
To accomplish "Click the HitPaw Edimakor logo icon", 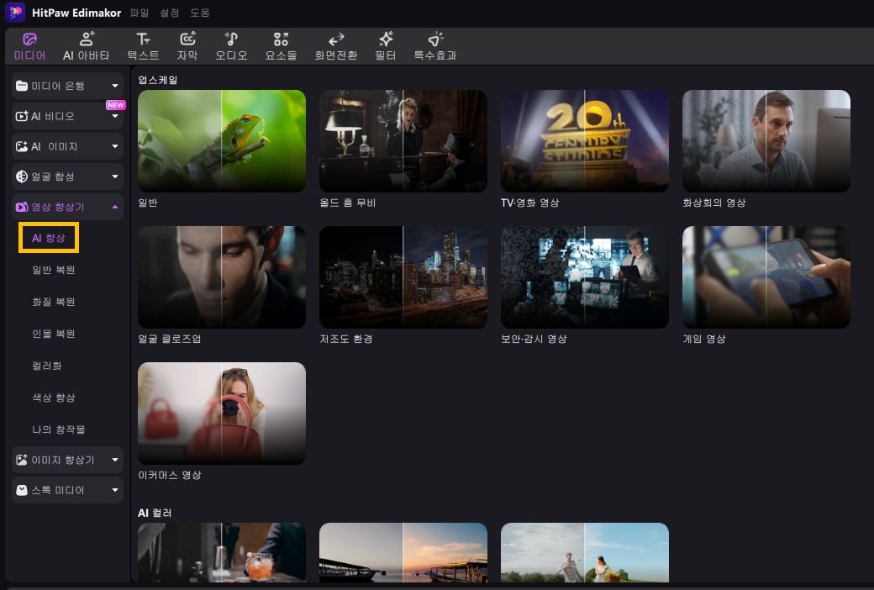I will point(15,12).
